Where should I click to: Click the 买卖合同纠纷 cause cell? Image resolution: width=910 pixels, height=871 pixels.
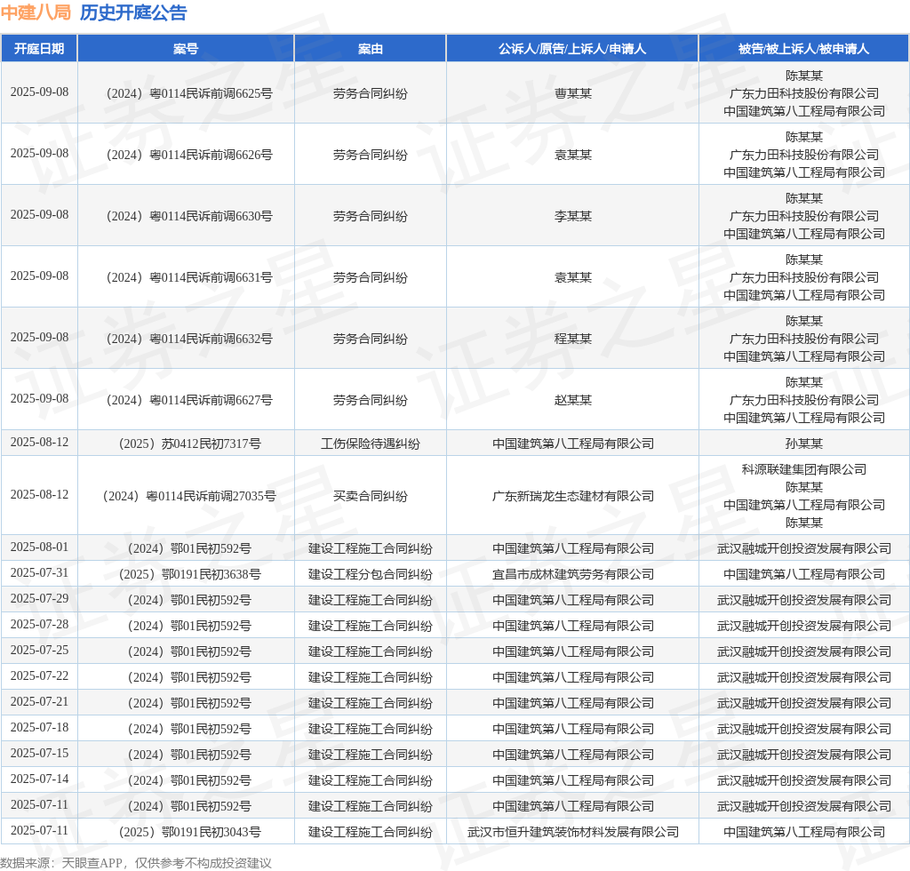pos(371,496)
